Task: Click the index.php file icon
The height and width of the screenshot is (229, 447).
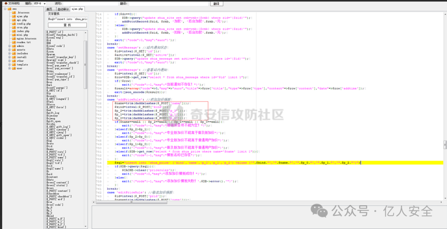Action: coord(14,31)
